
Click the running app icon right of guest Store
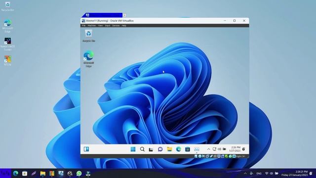click(197, 149)
